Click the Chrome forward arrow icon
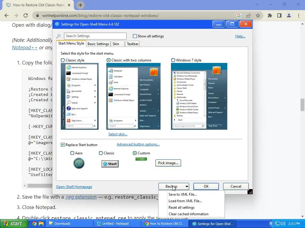This screenshot has height=228, width=305. point(16,15)
